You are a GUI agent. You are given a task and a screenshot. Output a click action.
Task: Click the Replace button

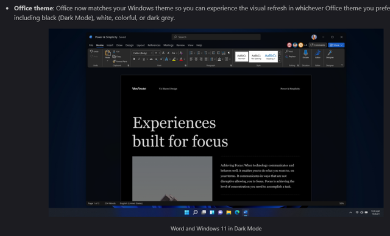[290, 57]
